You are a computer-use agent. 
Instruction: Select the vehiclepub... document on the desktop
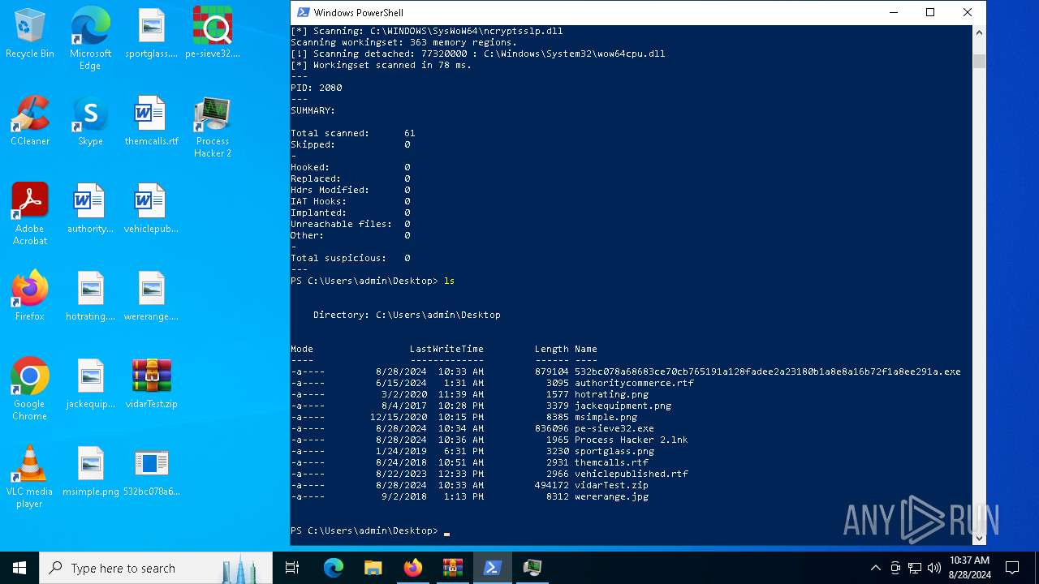[151, 209]
